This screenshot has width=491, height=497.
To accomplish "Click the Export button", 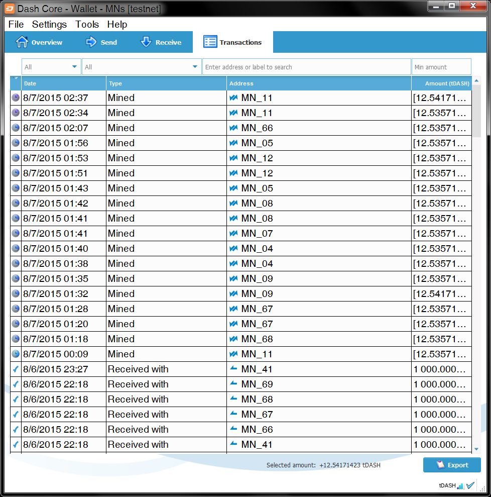I will click(452, 465).
